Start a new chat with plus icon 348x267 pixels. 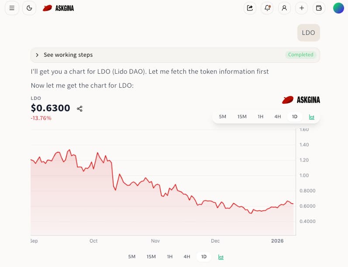302,8
